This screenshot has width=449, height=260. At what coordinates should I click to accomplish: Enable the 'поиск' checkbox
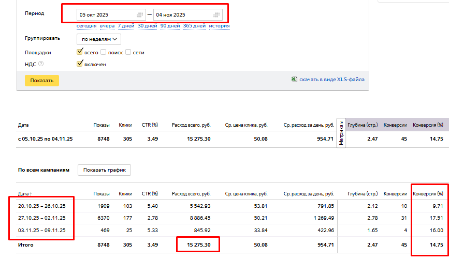click(x=104, y=52)
